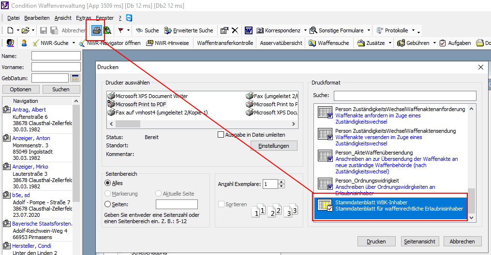Select the Seiten radio button

click(x=107, y=204)
